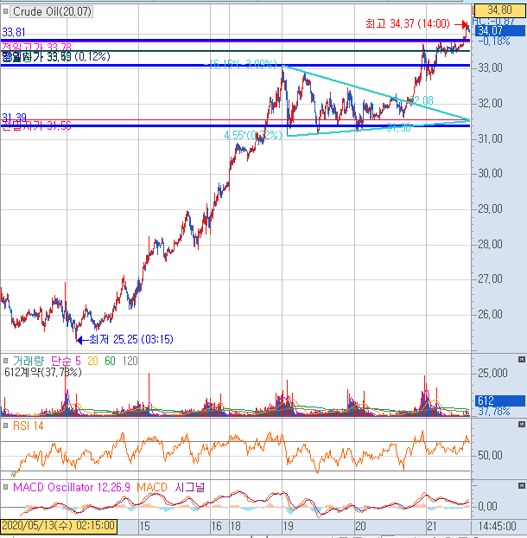Click the 최저 25.25 low price marker
The width and height of the screenshot is (527, 538).
pyautogui.click(x=131, y=340)
